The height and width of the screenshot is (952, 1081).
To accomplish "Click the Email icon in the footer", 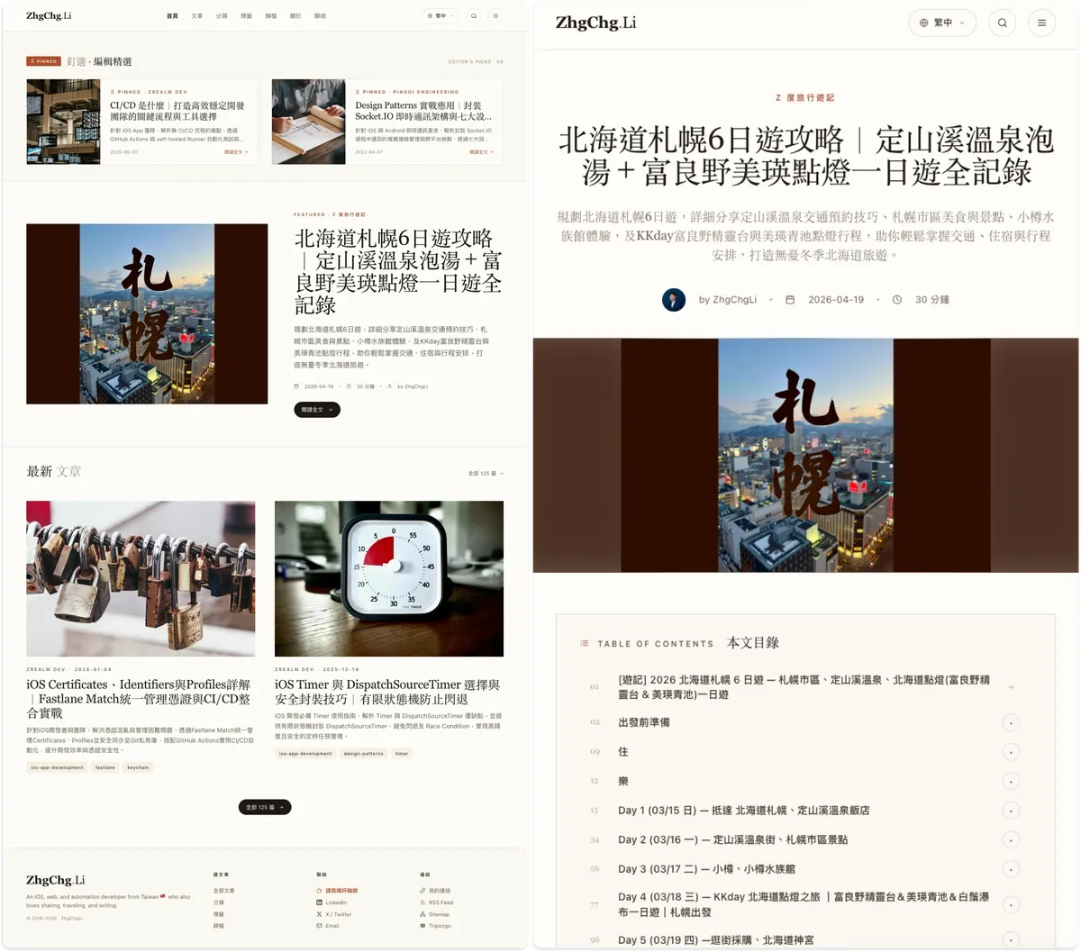I will pos(320,926).
